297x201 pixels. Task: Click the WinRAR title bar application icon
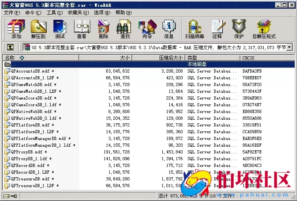coord(5,5)
